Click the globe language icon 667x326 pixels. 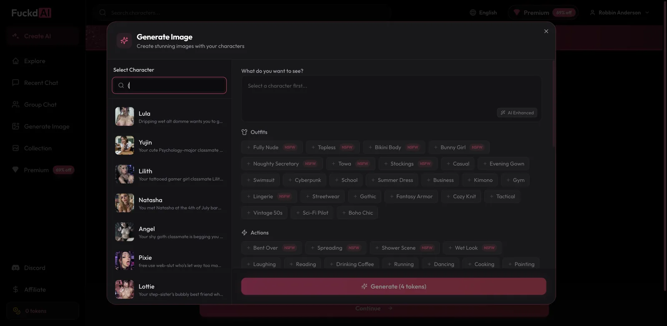[473, 12]
